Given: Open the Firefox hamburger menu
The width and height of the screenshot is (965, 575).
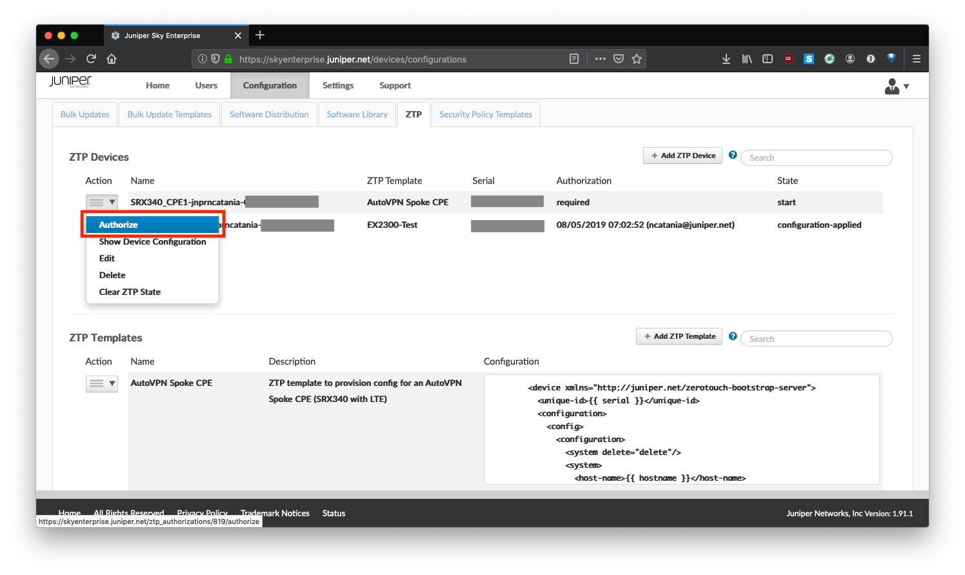Looking at the screenshot, I should tap(916, 59).
